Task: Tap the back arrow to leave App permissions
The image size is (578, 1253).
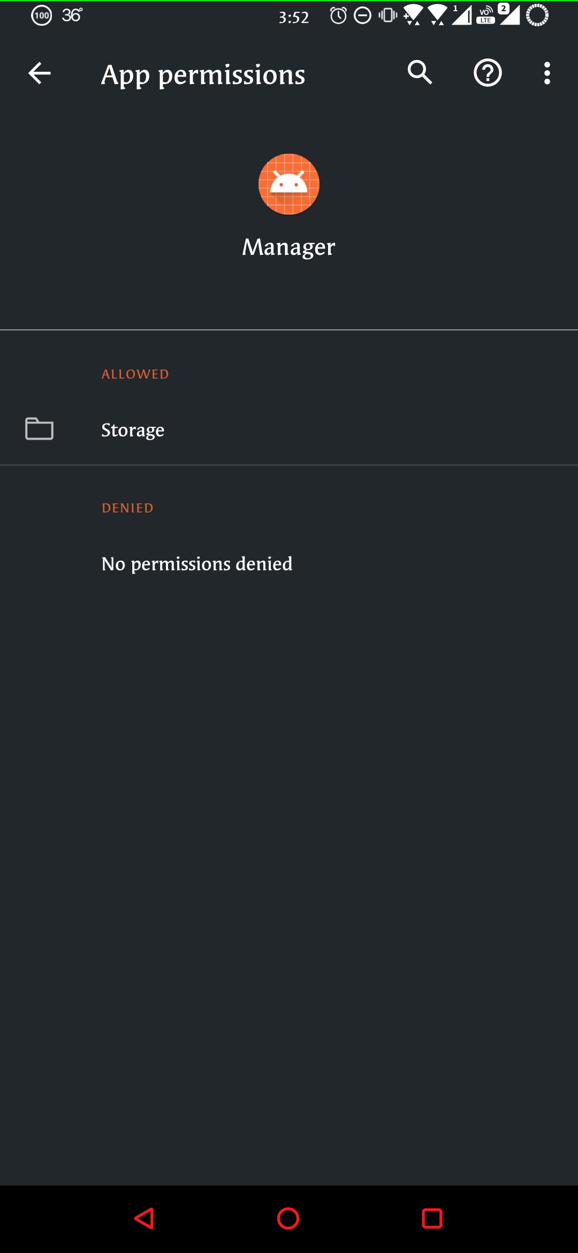Action: pyautogui.click(x=39, y=73)
